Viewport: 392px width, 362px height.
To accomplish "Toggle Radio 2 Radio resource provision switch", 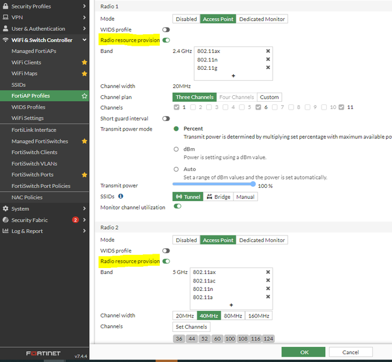I will tap(166, 261).
